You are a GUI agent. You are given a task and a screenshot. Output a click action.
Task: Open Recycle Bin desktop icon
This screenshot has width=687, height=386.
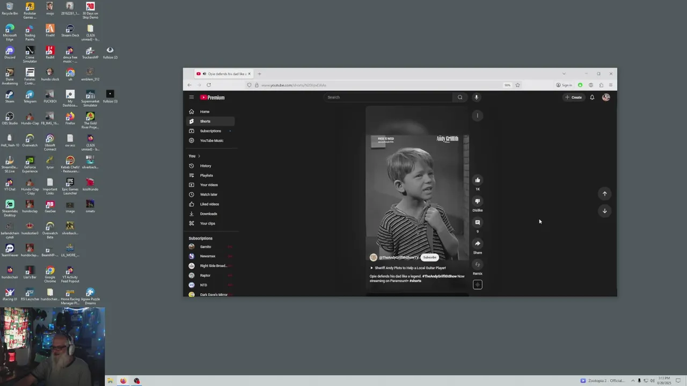click(x=10, y=9)
